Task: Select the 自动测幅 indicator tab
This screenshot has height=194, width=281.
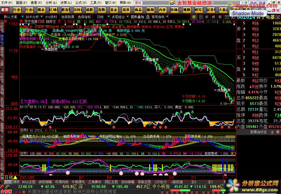Action: (128, 182)
